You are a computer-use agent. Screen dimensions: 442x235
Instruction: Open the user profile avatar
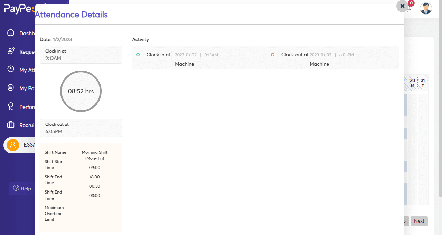(426, 8)
